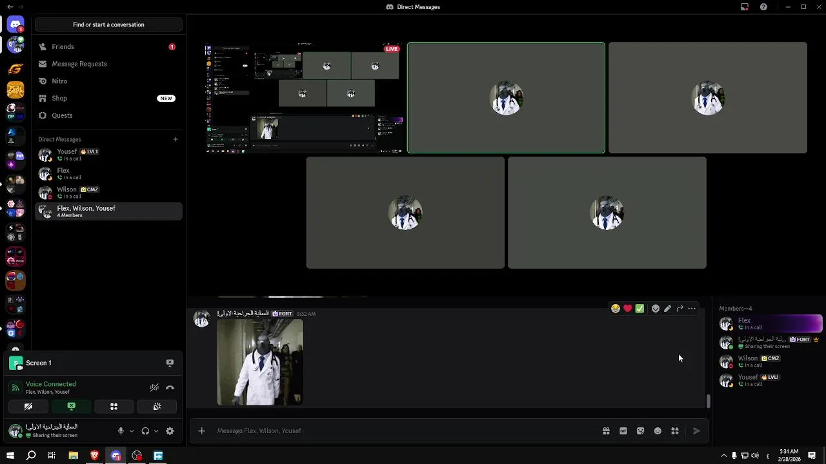
Task: React with the red heart emoji
Action: click(628, 309)
